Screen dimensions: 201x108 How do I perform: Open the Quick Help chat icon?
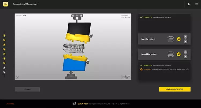tap(74, 103)
